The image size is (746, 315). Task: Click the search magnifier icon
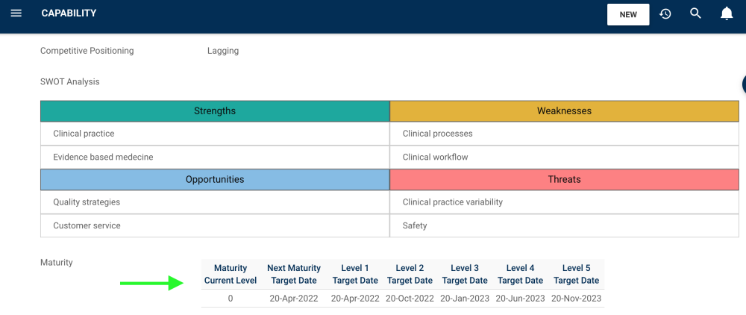[695, 13]
